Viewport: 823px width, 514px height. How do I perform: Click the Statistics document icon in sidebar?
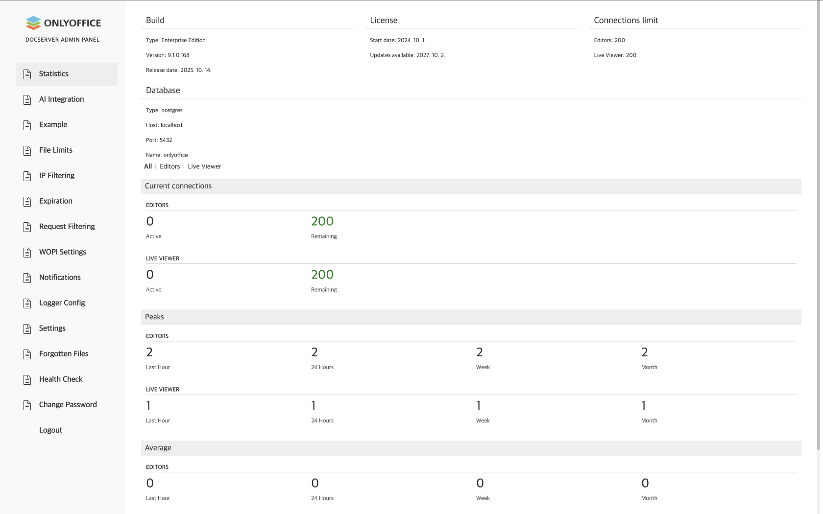27,74
